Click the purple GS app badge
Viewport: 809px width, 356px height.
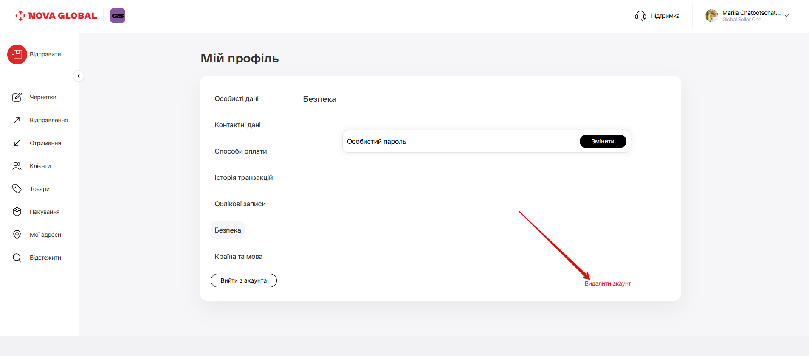pos(118,16)
